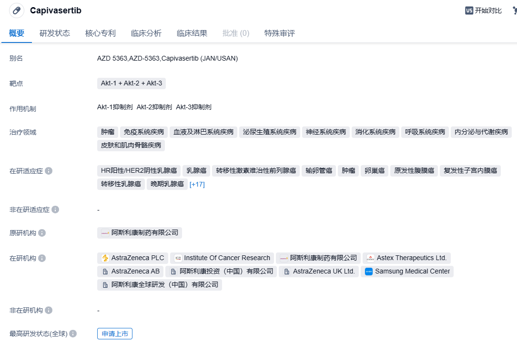This screenshot has width=517, height=347.
Task: Click the Samsung Medical Center logo
Action: pos(369,272)
